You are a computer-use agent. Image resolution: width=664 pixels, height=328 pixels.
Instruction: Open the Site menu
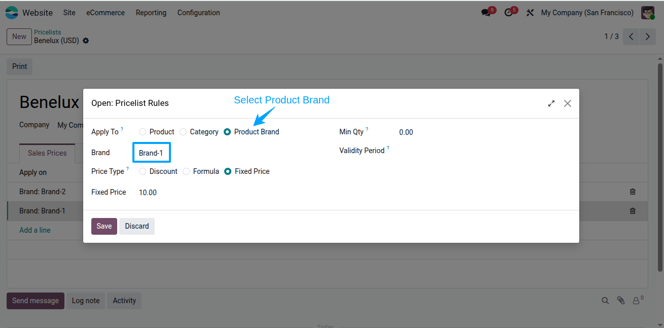69,13
